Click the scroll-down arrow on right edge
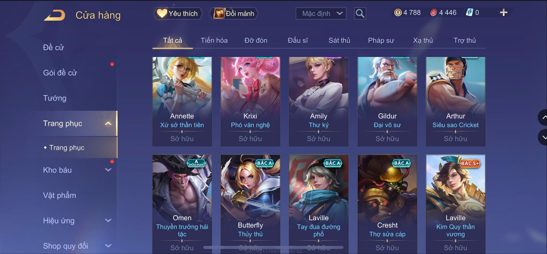The width and height of the screenshot is (547, 254). click(x=543, y=137)
